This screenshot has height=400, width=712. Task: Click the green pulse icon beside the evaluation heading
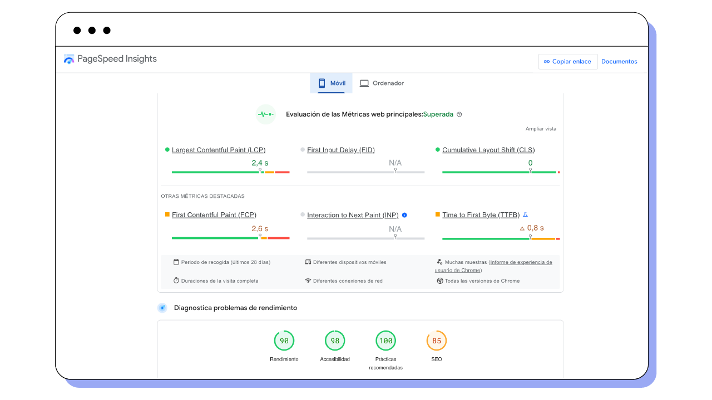pos(265,114)
